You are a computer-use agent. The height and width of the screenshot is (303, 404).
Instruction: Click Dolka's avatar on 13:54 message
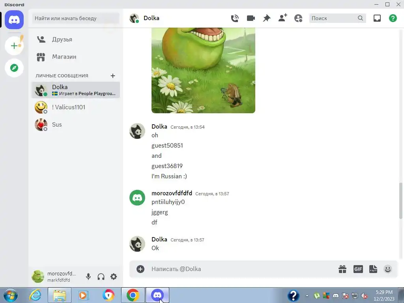[x=137, y=131]
